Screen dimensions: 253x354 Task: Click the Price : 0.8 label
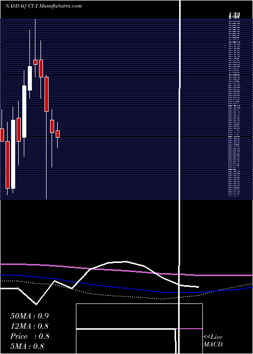[29, 336]
